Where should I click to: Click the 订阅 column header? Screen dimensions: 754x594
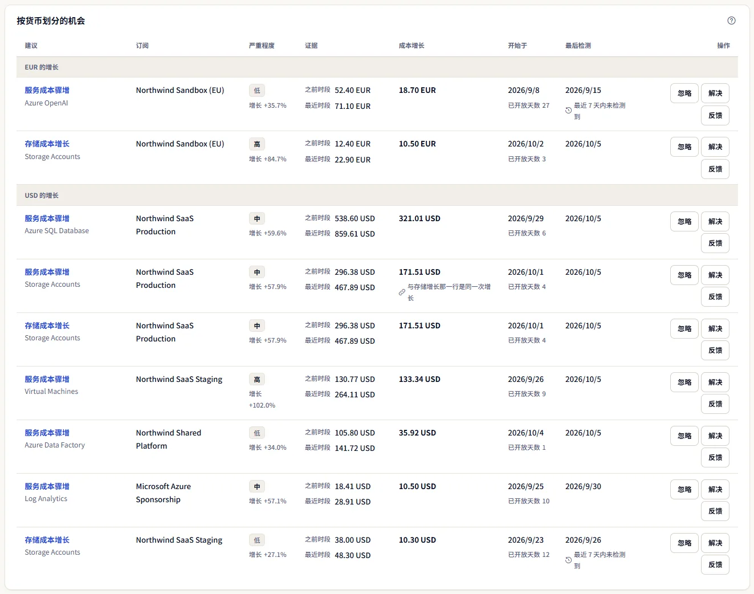142,46
